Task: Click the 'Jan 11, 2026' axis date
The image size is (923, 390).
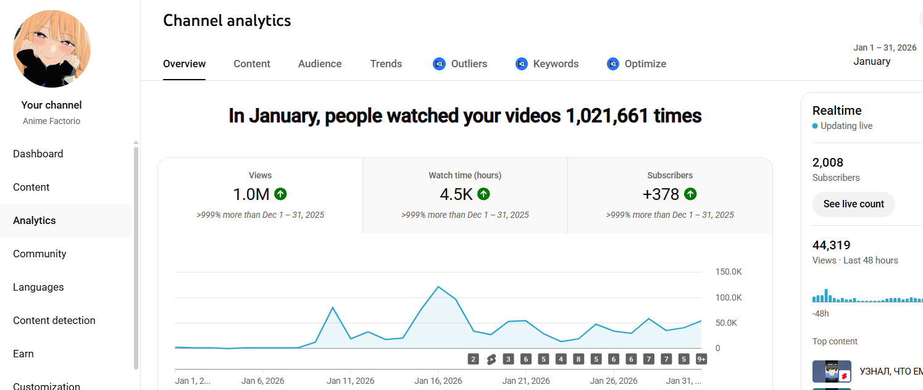Action: (x=351, y=381)
